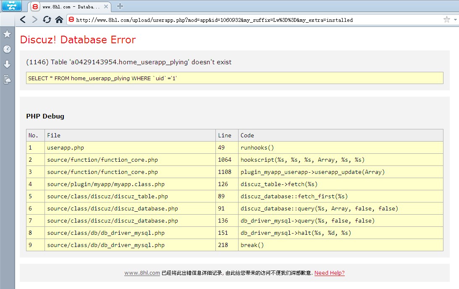459x289 pixels.
Task: Select the www.8hl.com Database tab
Action: pos(69,6)
